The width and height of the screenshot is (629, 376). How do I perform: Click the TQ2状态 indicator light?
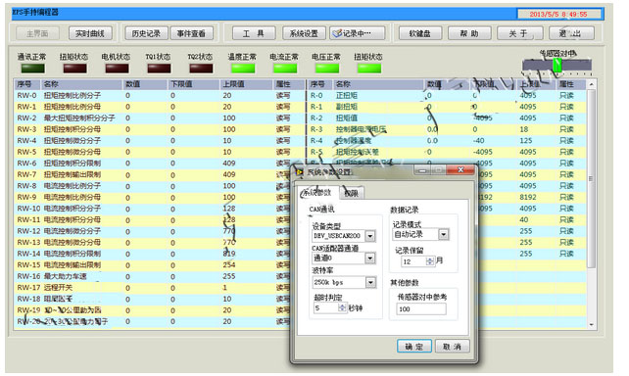coord(201,69)
